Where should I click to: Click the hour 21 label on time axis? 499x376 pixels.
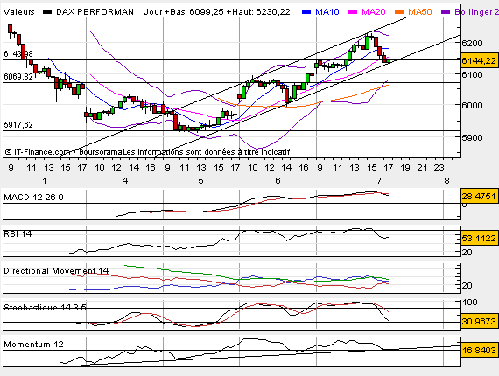click(422, 168)
